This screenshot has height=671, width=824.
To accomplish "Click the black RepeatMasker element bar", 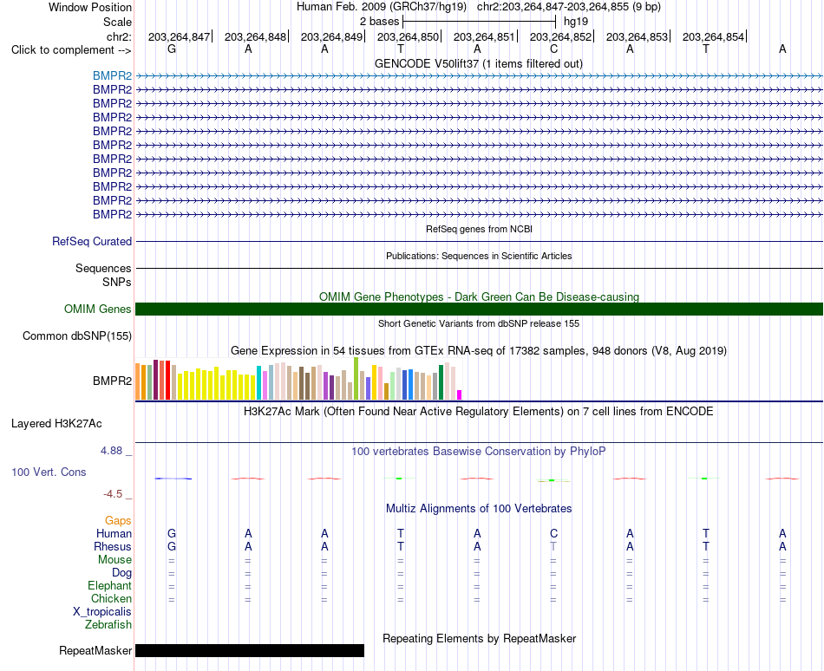I will tap(250, 650).
